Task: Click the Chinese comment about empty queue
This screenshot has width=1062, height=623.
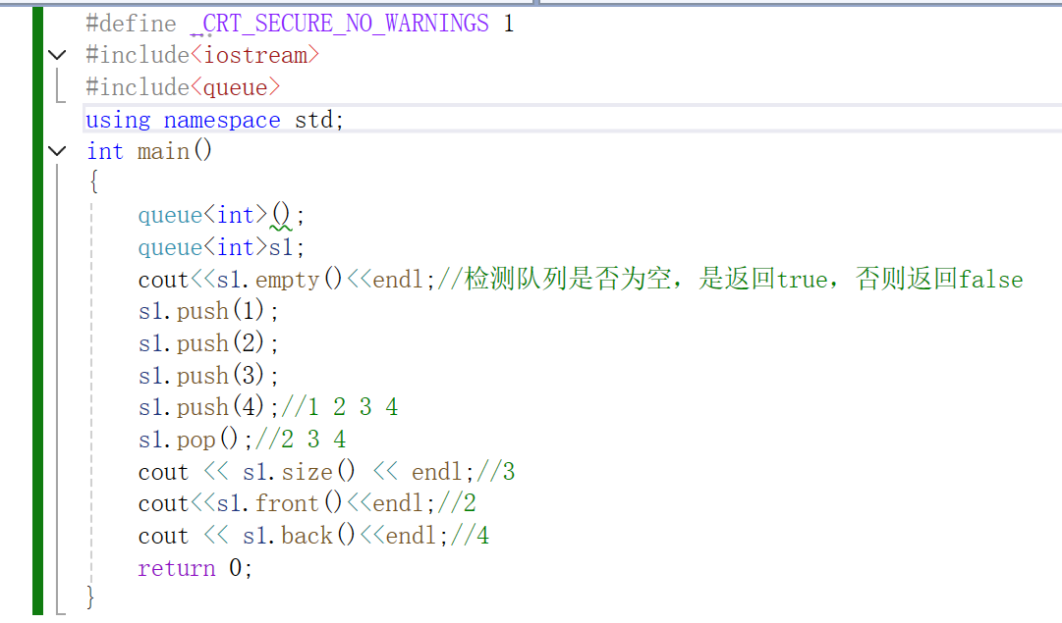Action: pos(730,280)
